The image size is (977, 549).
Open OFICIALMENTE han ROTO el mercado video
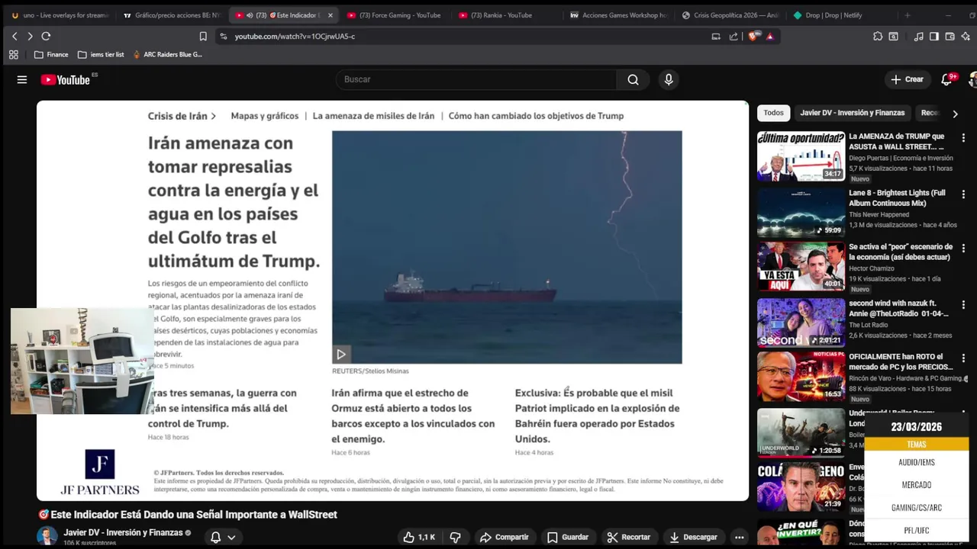point(801,376)
